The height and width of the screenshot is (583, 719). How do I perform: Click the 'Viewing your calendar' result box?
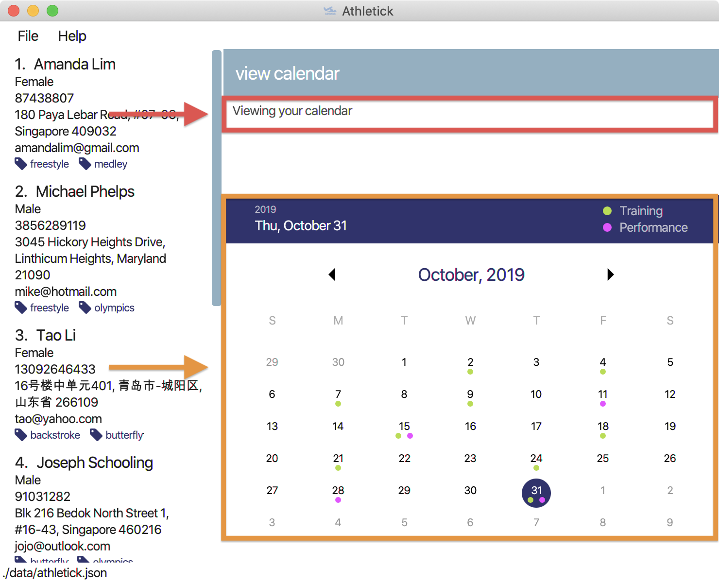470,115
